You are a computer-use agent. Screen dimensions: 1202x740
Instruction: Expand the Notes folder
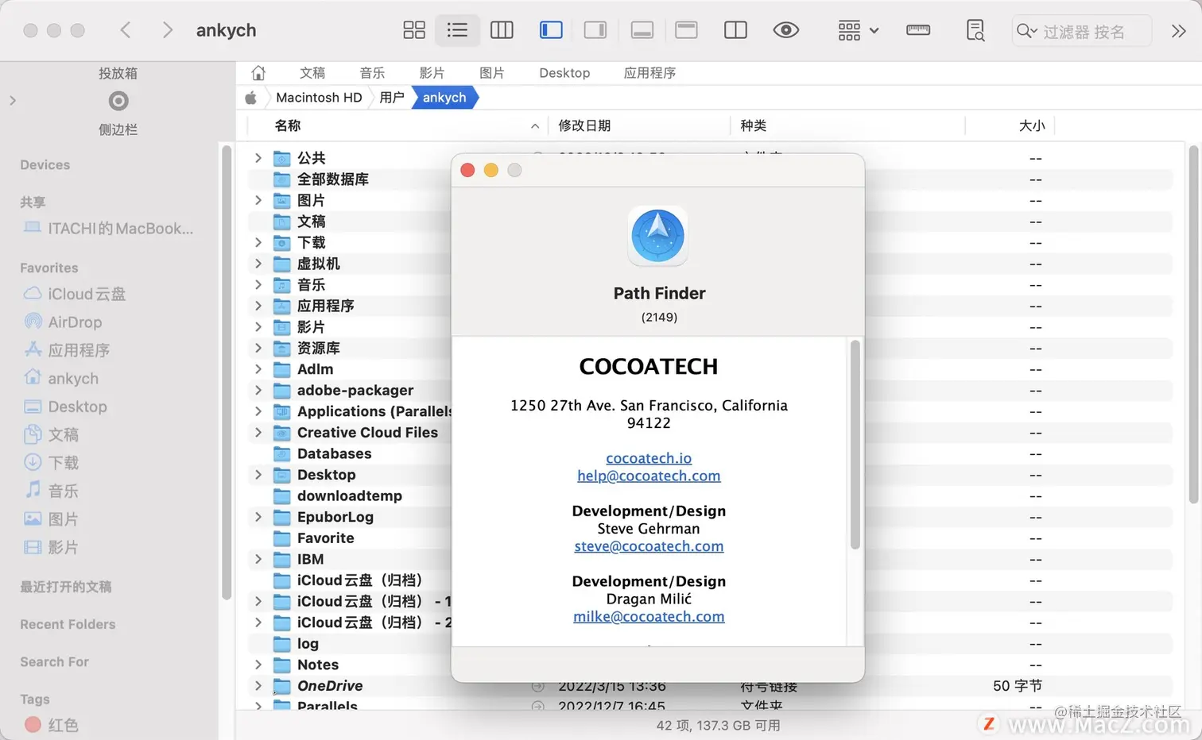tap(258, 665)
